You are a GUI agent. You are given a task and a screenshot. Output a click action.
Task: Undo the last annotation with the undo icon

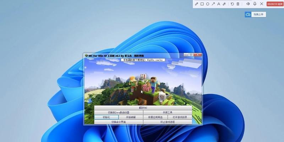[x=232, y=4]
